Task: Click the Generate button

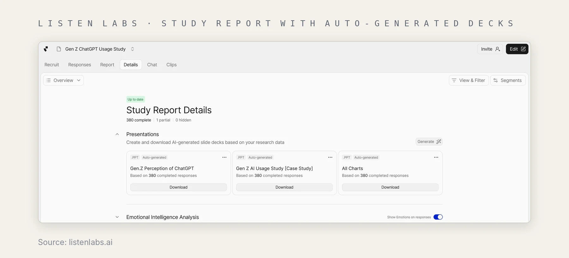Action: (429, 142)
